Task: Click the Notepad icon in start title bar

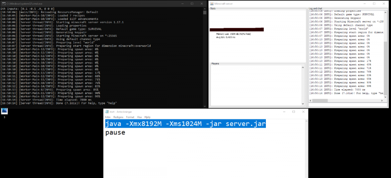Action: [x=106, y=112]
